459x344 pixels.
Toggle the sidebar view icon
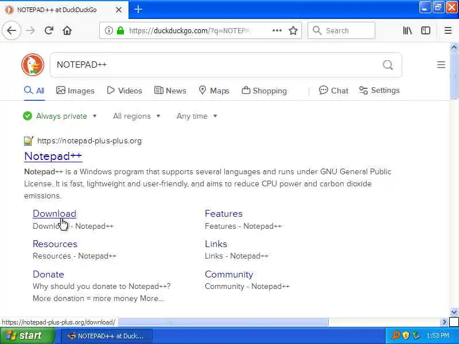425,30
